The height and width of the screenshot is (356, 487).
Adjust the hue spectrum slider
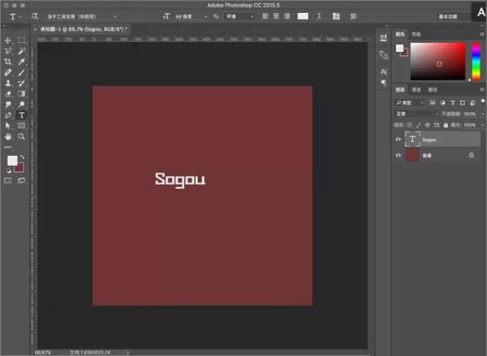[476, 62]
